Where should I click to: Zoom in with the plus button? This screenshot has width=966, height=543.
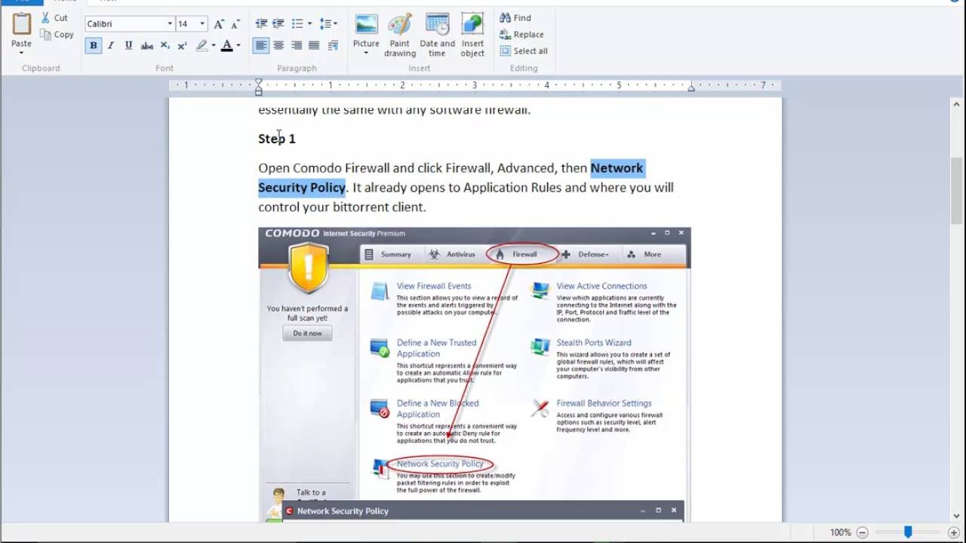(953, 532)
